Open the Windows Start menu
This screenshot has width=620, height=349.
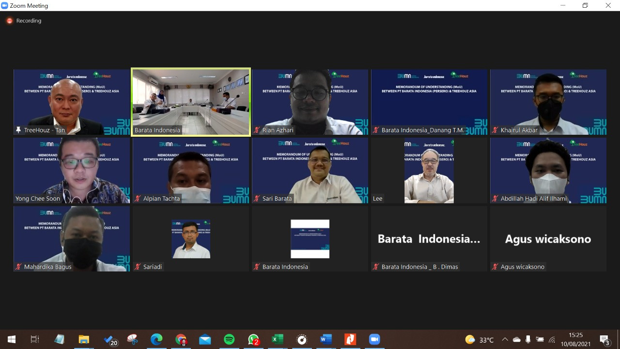[x=12, y=339]
